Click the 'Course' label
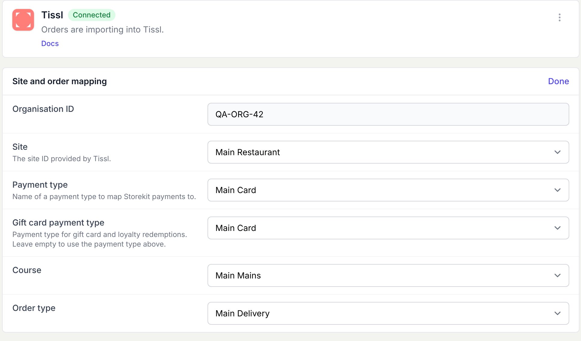Viewport: 581px width, 341px height. coord(27,270)
